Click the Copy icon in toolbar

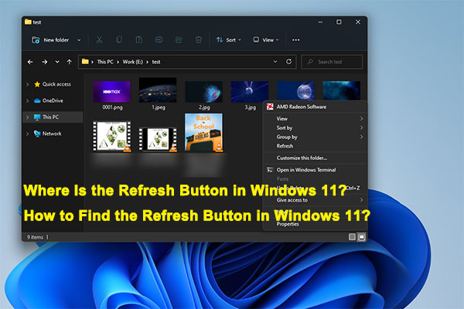click(x=119, y=39)
